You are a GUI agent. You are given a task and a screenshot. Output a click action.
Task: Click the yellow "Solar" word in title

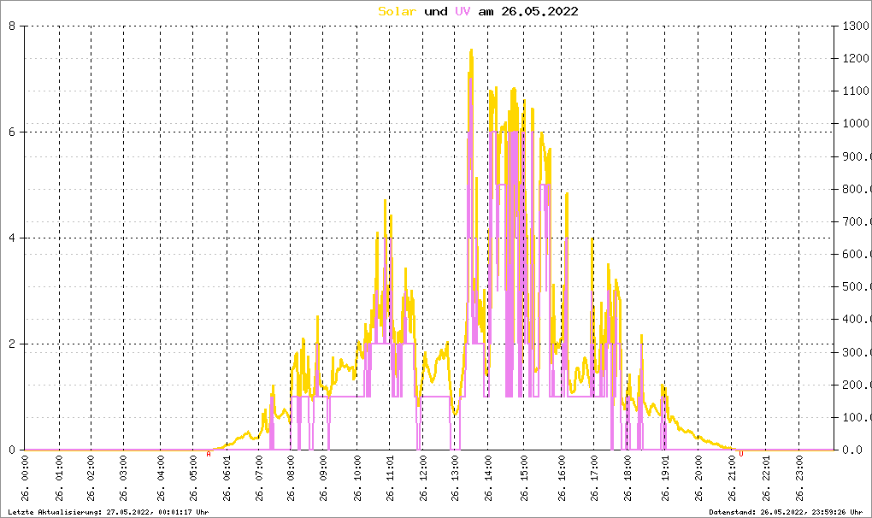[397, 12]
